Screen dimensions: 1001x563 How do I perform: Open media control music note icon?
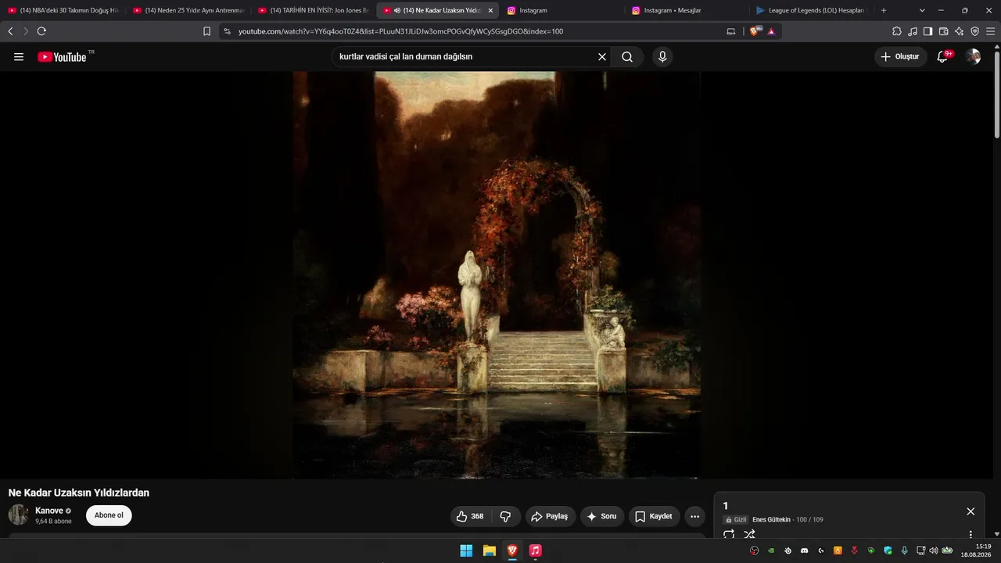pyautogui.click(x=913, y=31)
